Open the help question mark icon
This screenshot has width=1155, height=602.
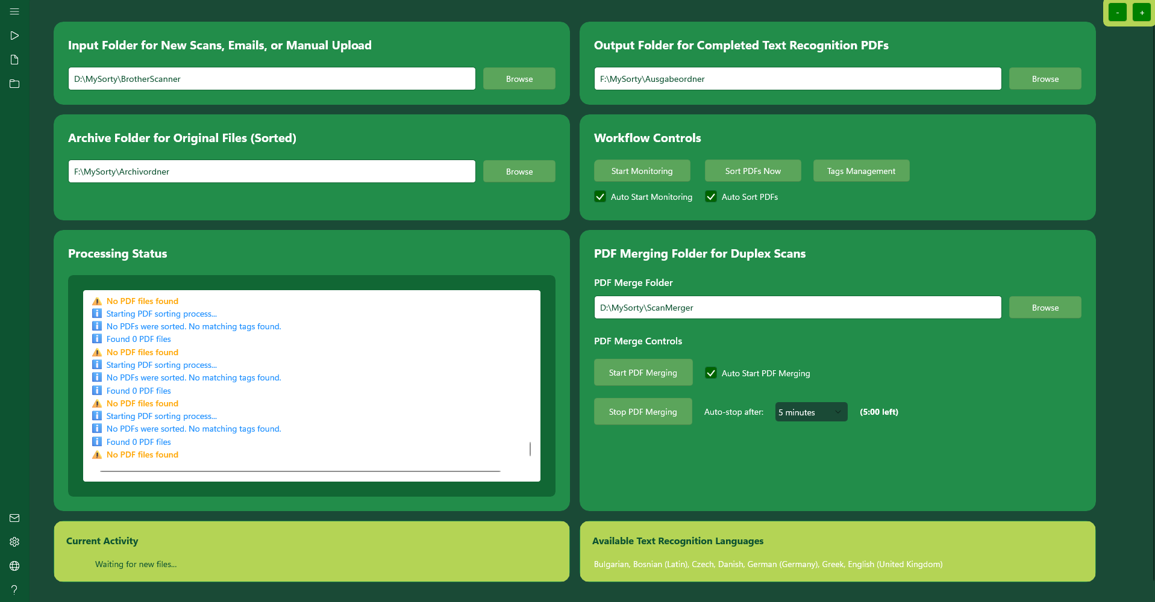(14, 590)
